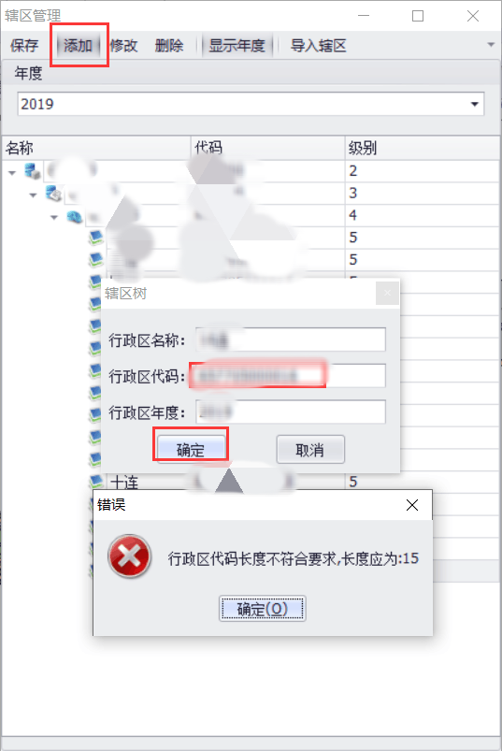Click the icon beside the 十连 row
502x751 pixels.
95,481
